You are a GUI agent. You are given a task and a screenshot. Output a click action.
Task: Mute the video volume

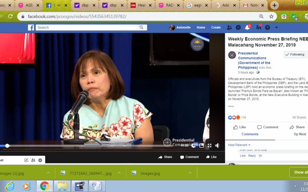tap(217, 145)
